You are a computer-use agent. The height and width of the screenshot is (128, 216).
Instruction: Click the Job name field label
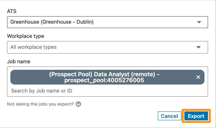point(19,61)
